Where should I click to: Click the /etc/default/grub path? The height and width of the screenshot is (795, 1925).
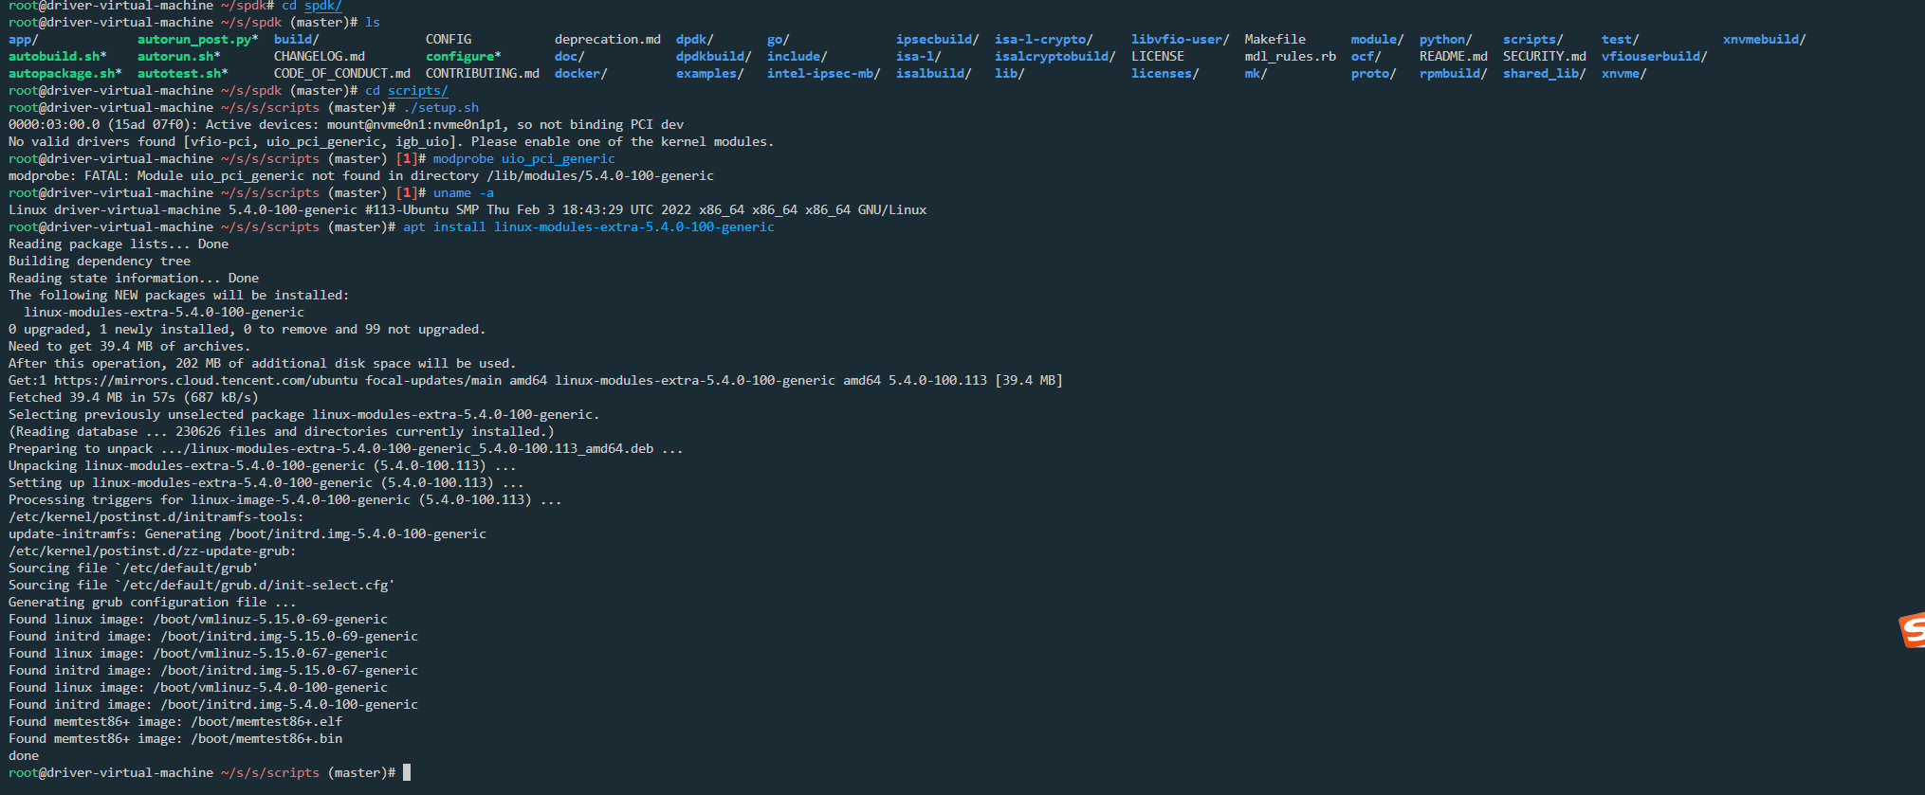click(x=187, y=569)
